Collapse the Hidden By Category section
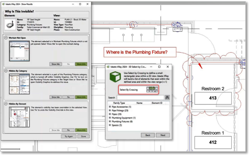249x155 pixels. click(x=6, y=71)
